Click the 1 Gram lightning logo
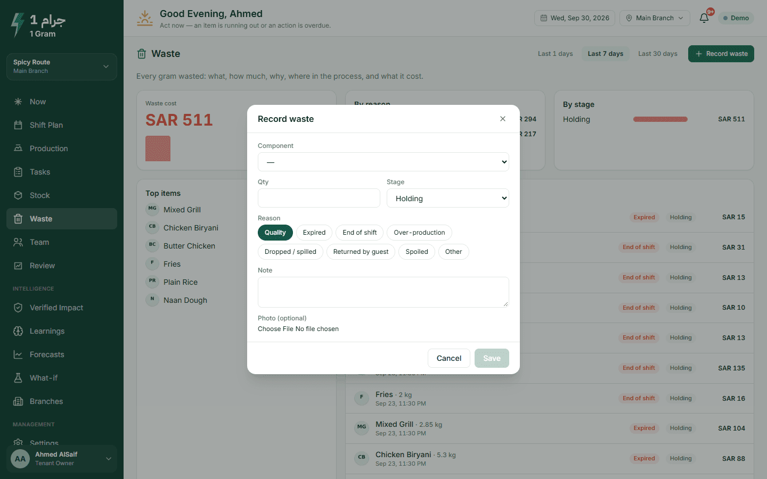This screenshot has height=479, width=767. pos(18,24)
